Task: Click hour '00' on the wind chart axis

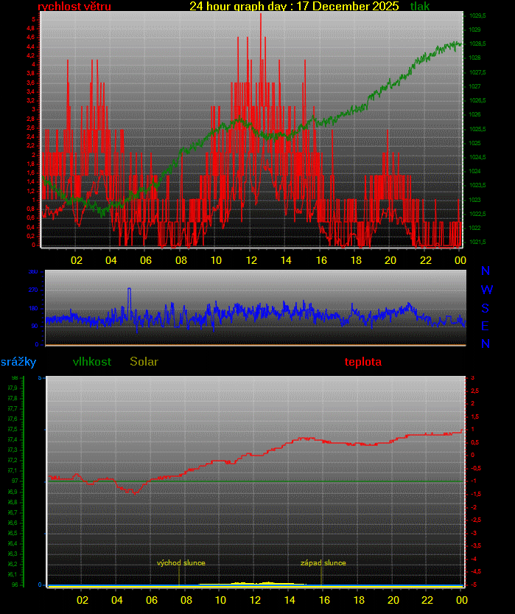Action: click(x=460, y=260)
